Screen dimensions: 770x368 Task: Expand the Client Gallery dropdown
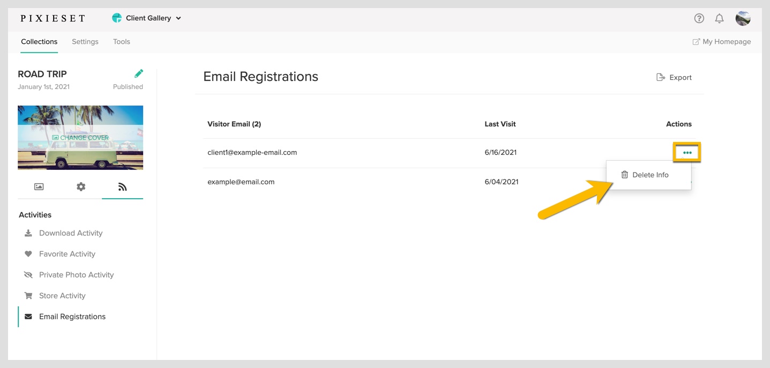(x=146, y=18)
